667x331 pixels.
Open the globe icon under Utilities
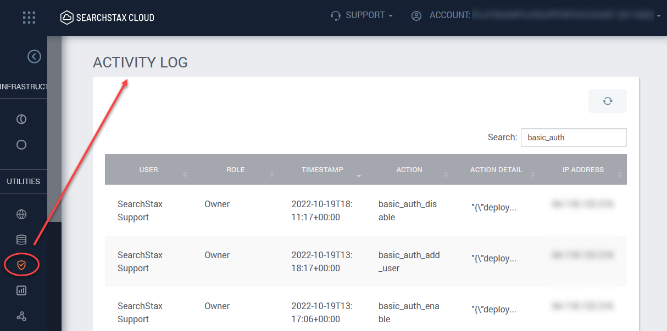click(21, 214)
